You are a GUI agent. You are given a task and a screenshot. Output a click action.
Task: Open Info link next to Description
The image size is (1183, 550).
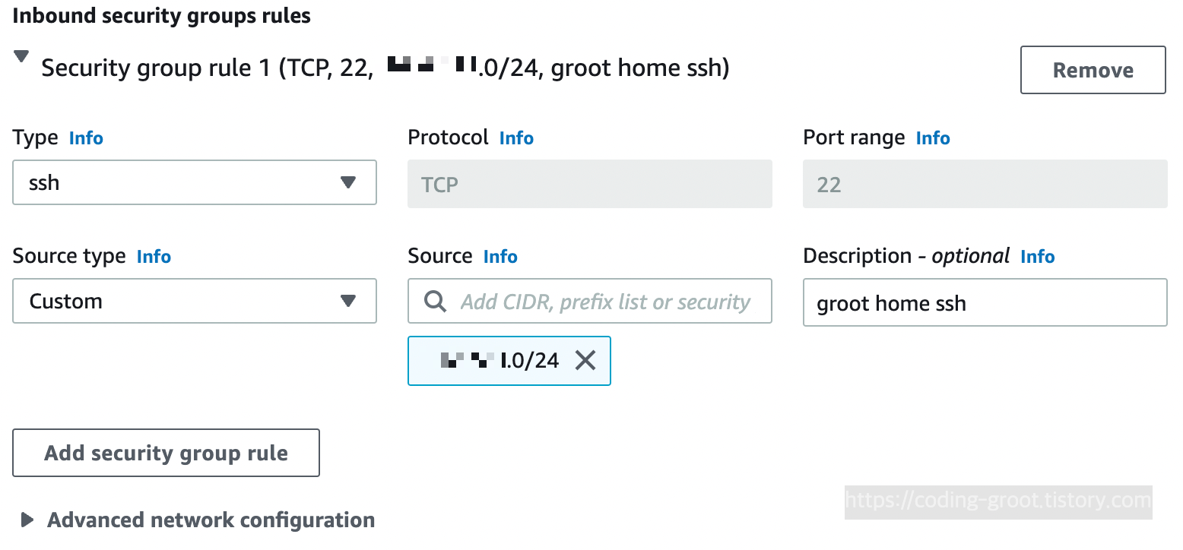point(1037,257)
